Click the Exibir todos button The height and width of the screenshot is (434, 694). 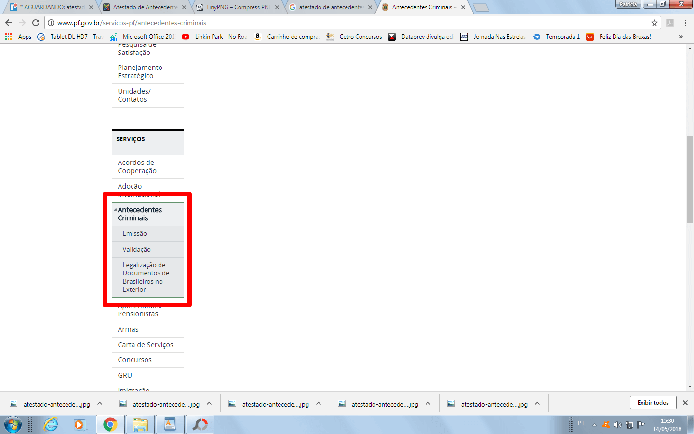[653, 403]
